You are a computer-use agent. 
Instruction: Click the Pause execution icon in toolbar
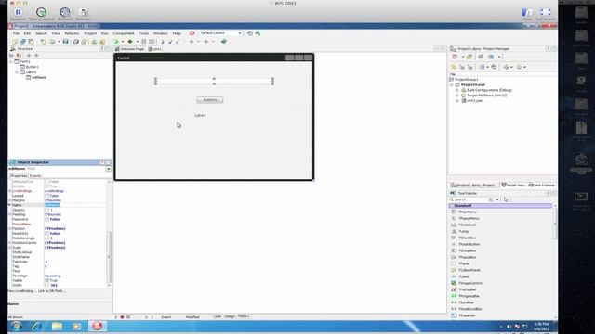point(144,41)
